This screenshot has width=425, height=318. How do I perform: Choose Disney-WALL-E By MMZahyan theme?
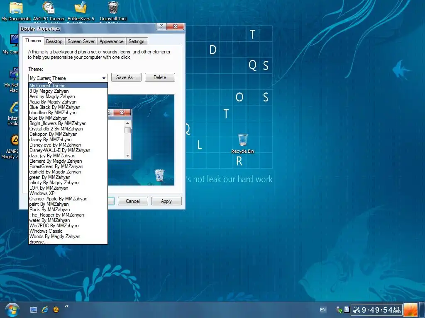(x=68, y=150)
